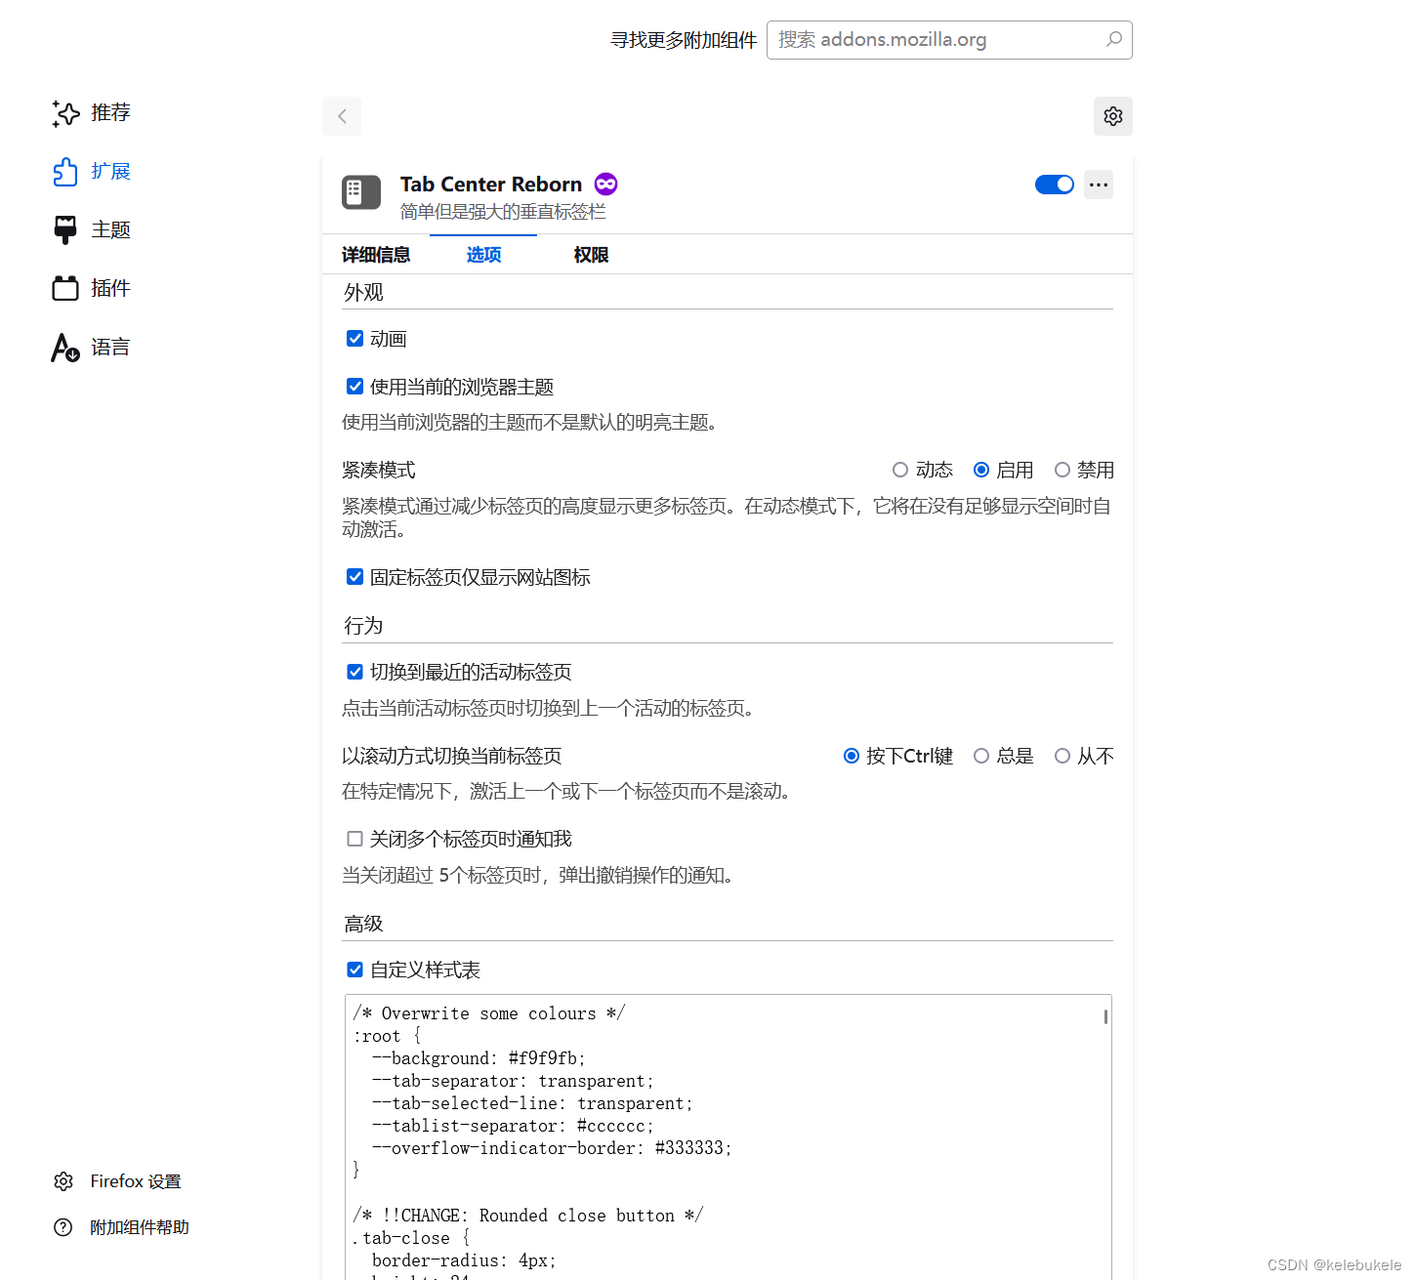This screenshot has width=1416, height=1280.
Task: Go to the 插件 plugins sidebar section
Action: tap(91, 289)
